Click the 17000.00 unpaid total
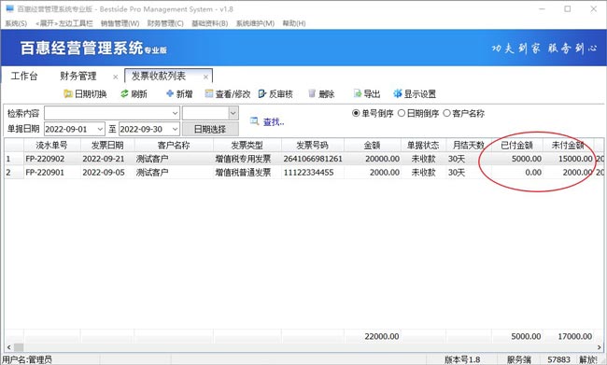This screenshot has height=365, width=607. 575,336
